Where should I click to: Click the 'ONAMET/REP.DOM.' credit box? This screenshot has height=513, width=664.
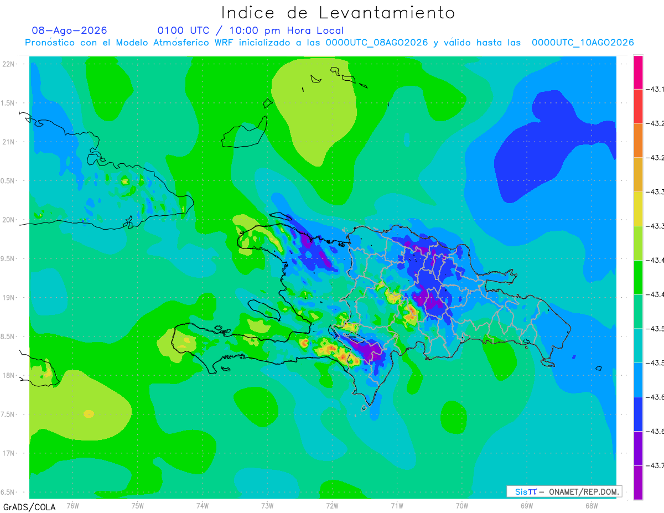click(x=564, y=491)
